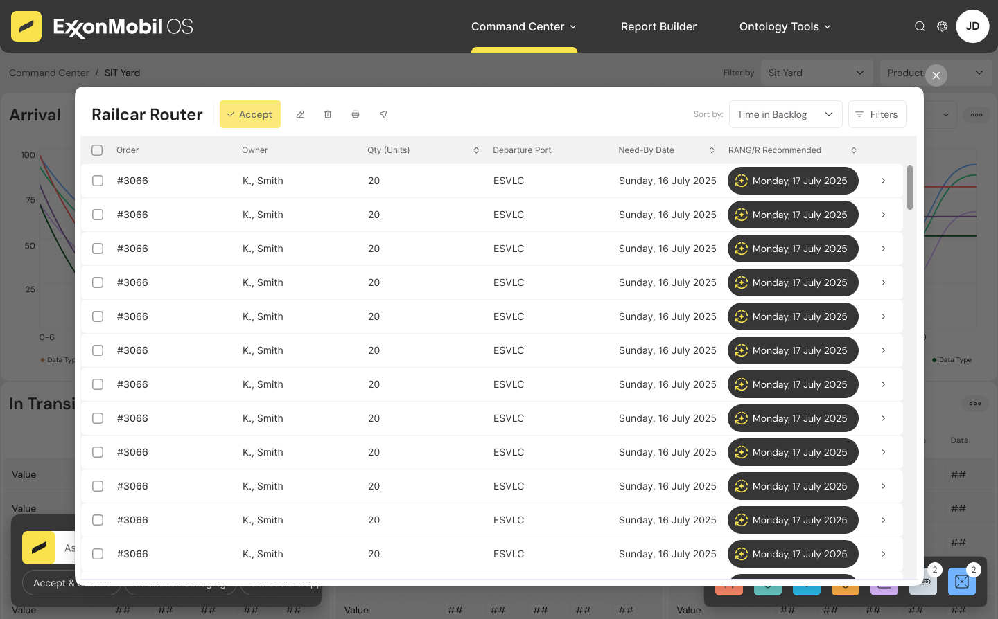Expand the second table row using its chevron
Image resolution: width=998 pixels, height=619 pixels.
[x=884, y=215]
